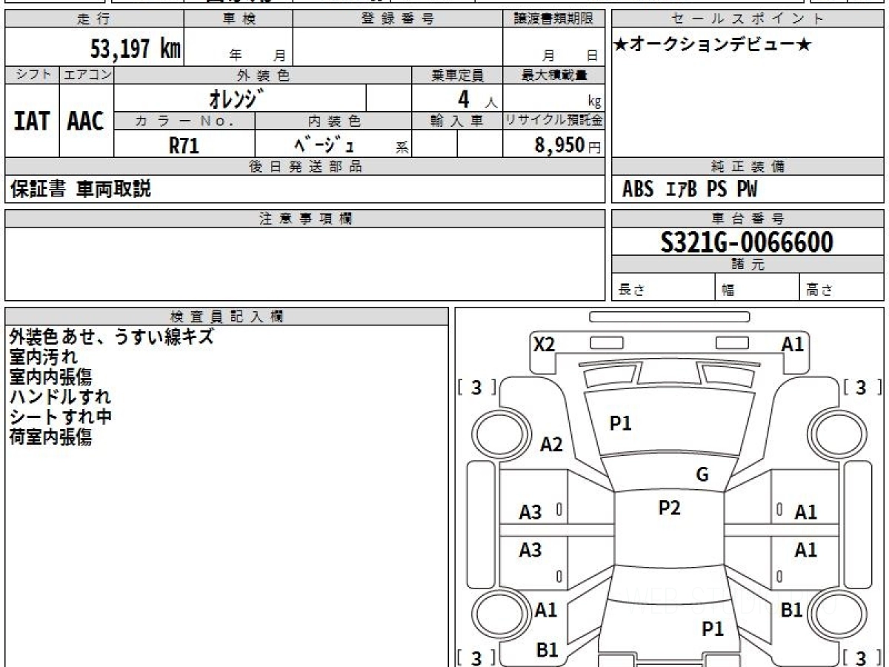Click the G mark on the windshield
The image size is (889, 667).
(702, 475)
